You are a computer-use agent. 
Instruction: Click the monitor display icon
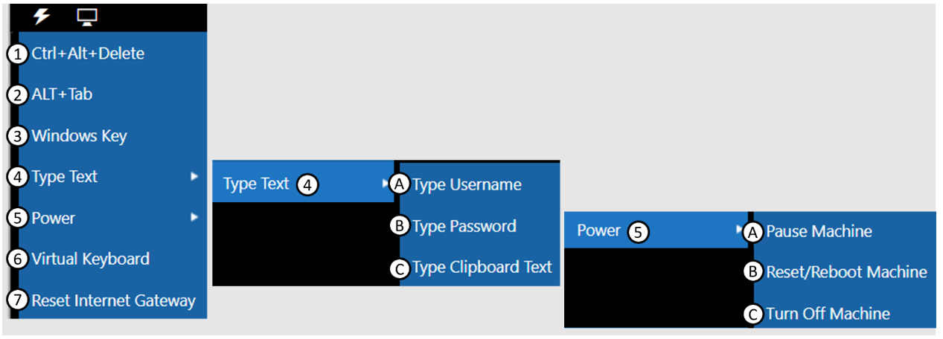pos(87,16)
